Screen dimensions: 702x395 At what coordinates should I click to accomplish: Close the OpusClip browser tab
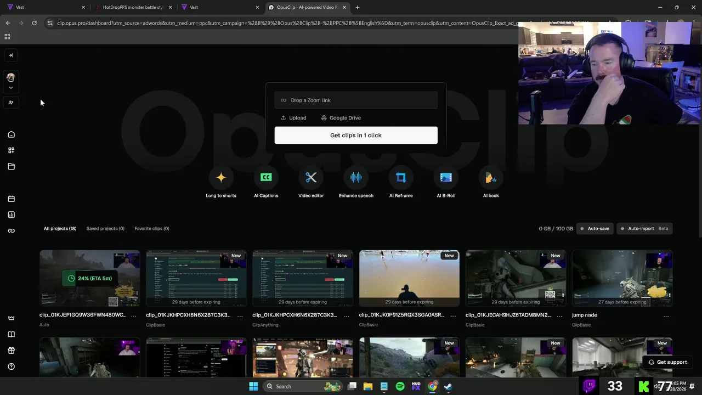point(344,8)
